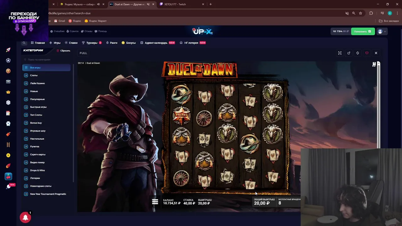The width and height of the screenshot is (402, 226).
Task: Click the FULL mode button
Action: tap(83, 53)
